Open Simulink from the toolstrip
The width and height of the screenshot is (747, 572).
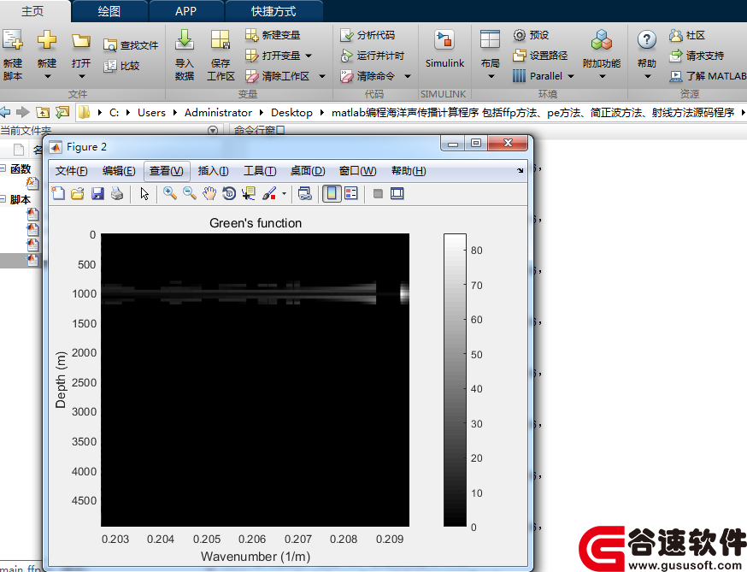click(444, 49)
